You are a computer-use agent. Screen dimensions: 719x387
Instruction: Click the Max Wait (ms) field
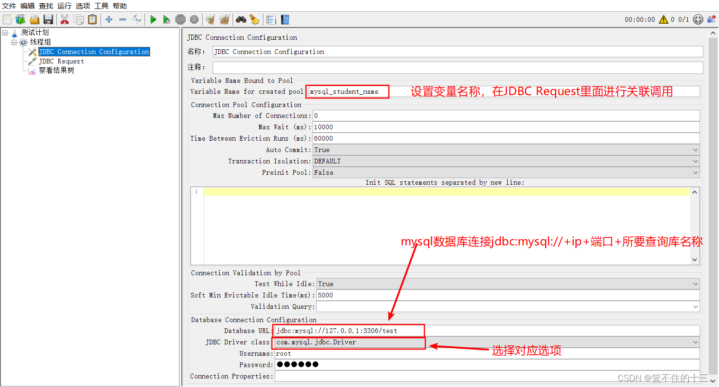[x=506, y=127]
